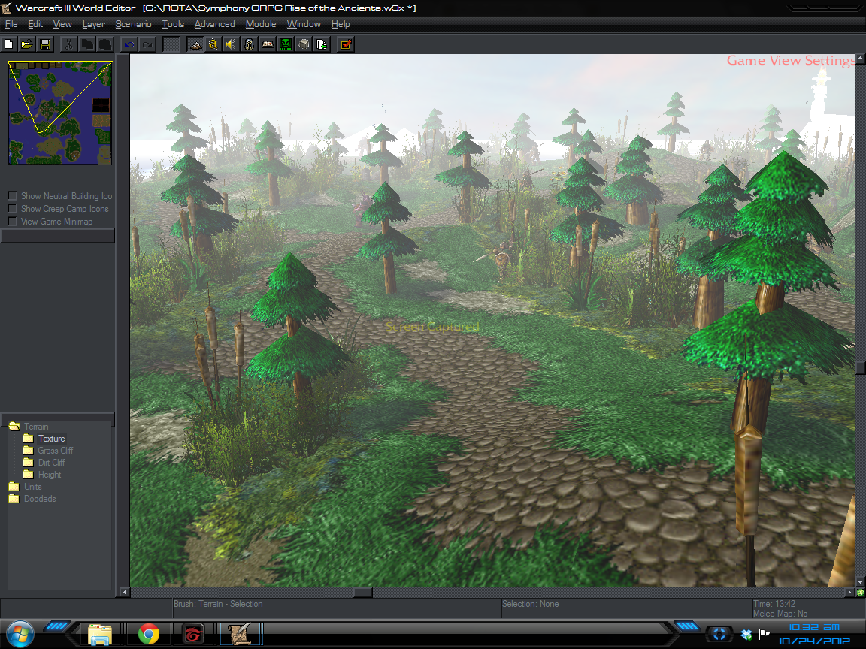Open the AI Editor green face icon
The image size is (866, 649).
286,44
